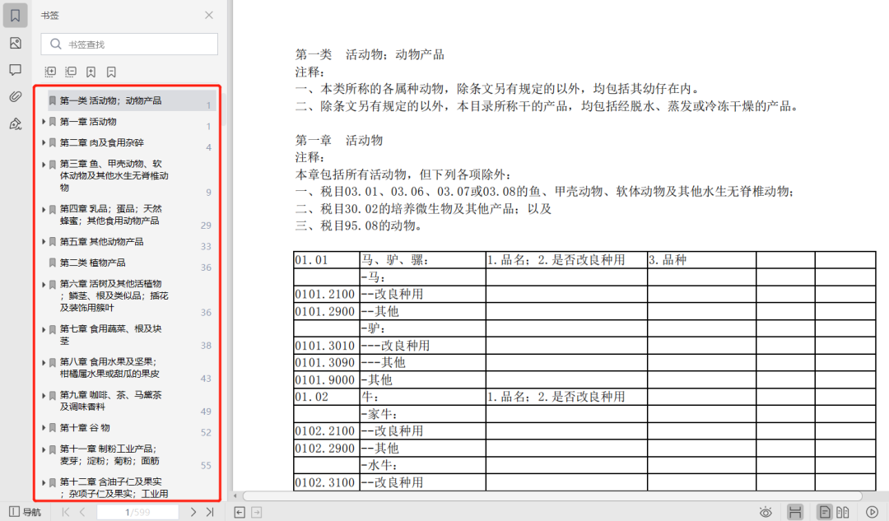
Task: Click table cell 0101.9000
Action: 327,379
